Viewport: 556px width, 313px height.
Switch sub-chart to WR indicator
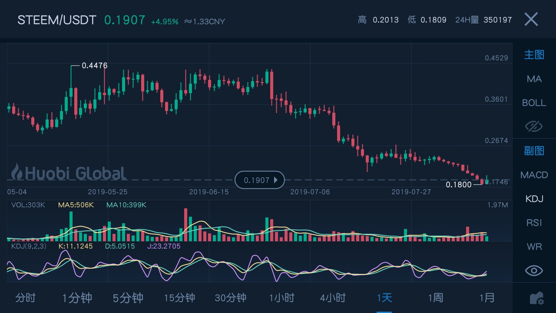coord(534,246)
